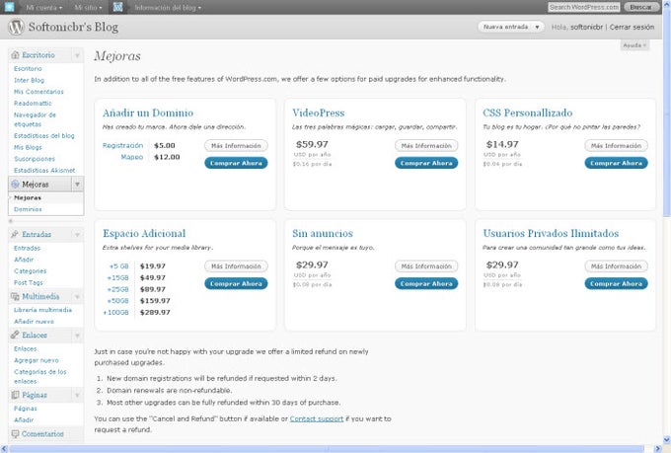Open Estadísticas Akismet in the sidebar
Image resolution: width=671 pixels, height=453 pixels.
tap(44, 171)
